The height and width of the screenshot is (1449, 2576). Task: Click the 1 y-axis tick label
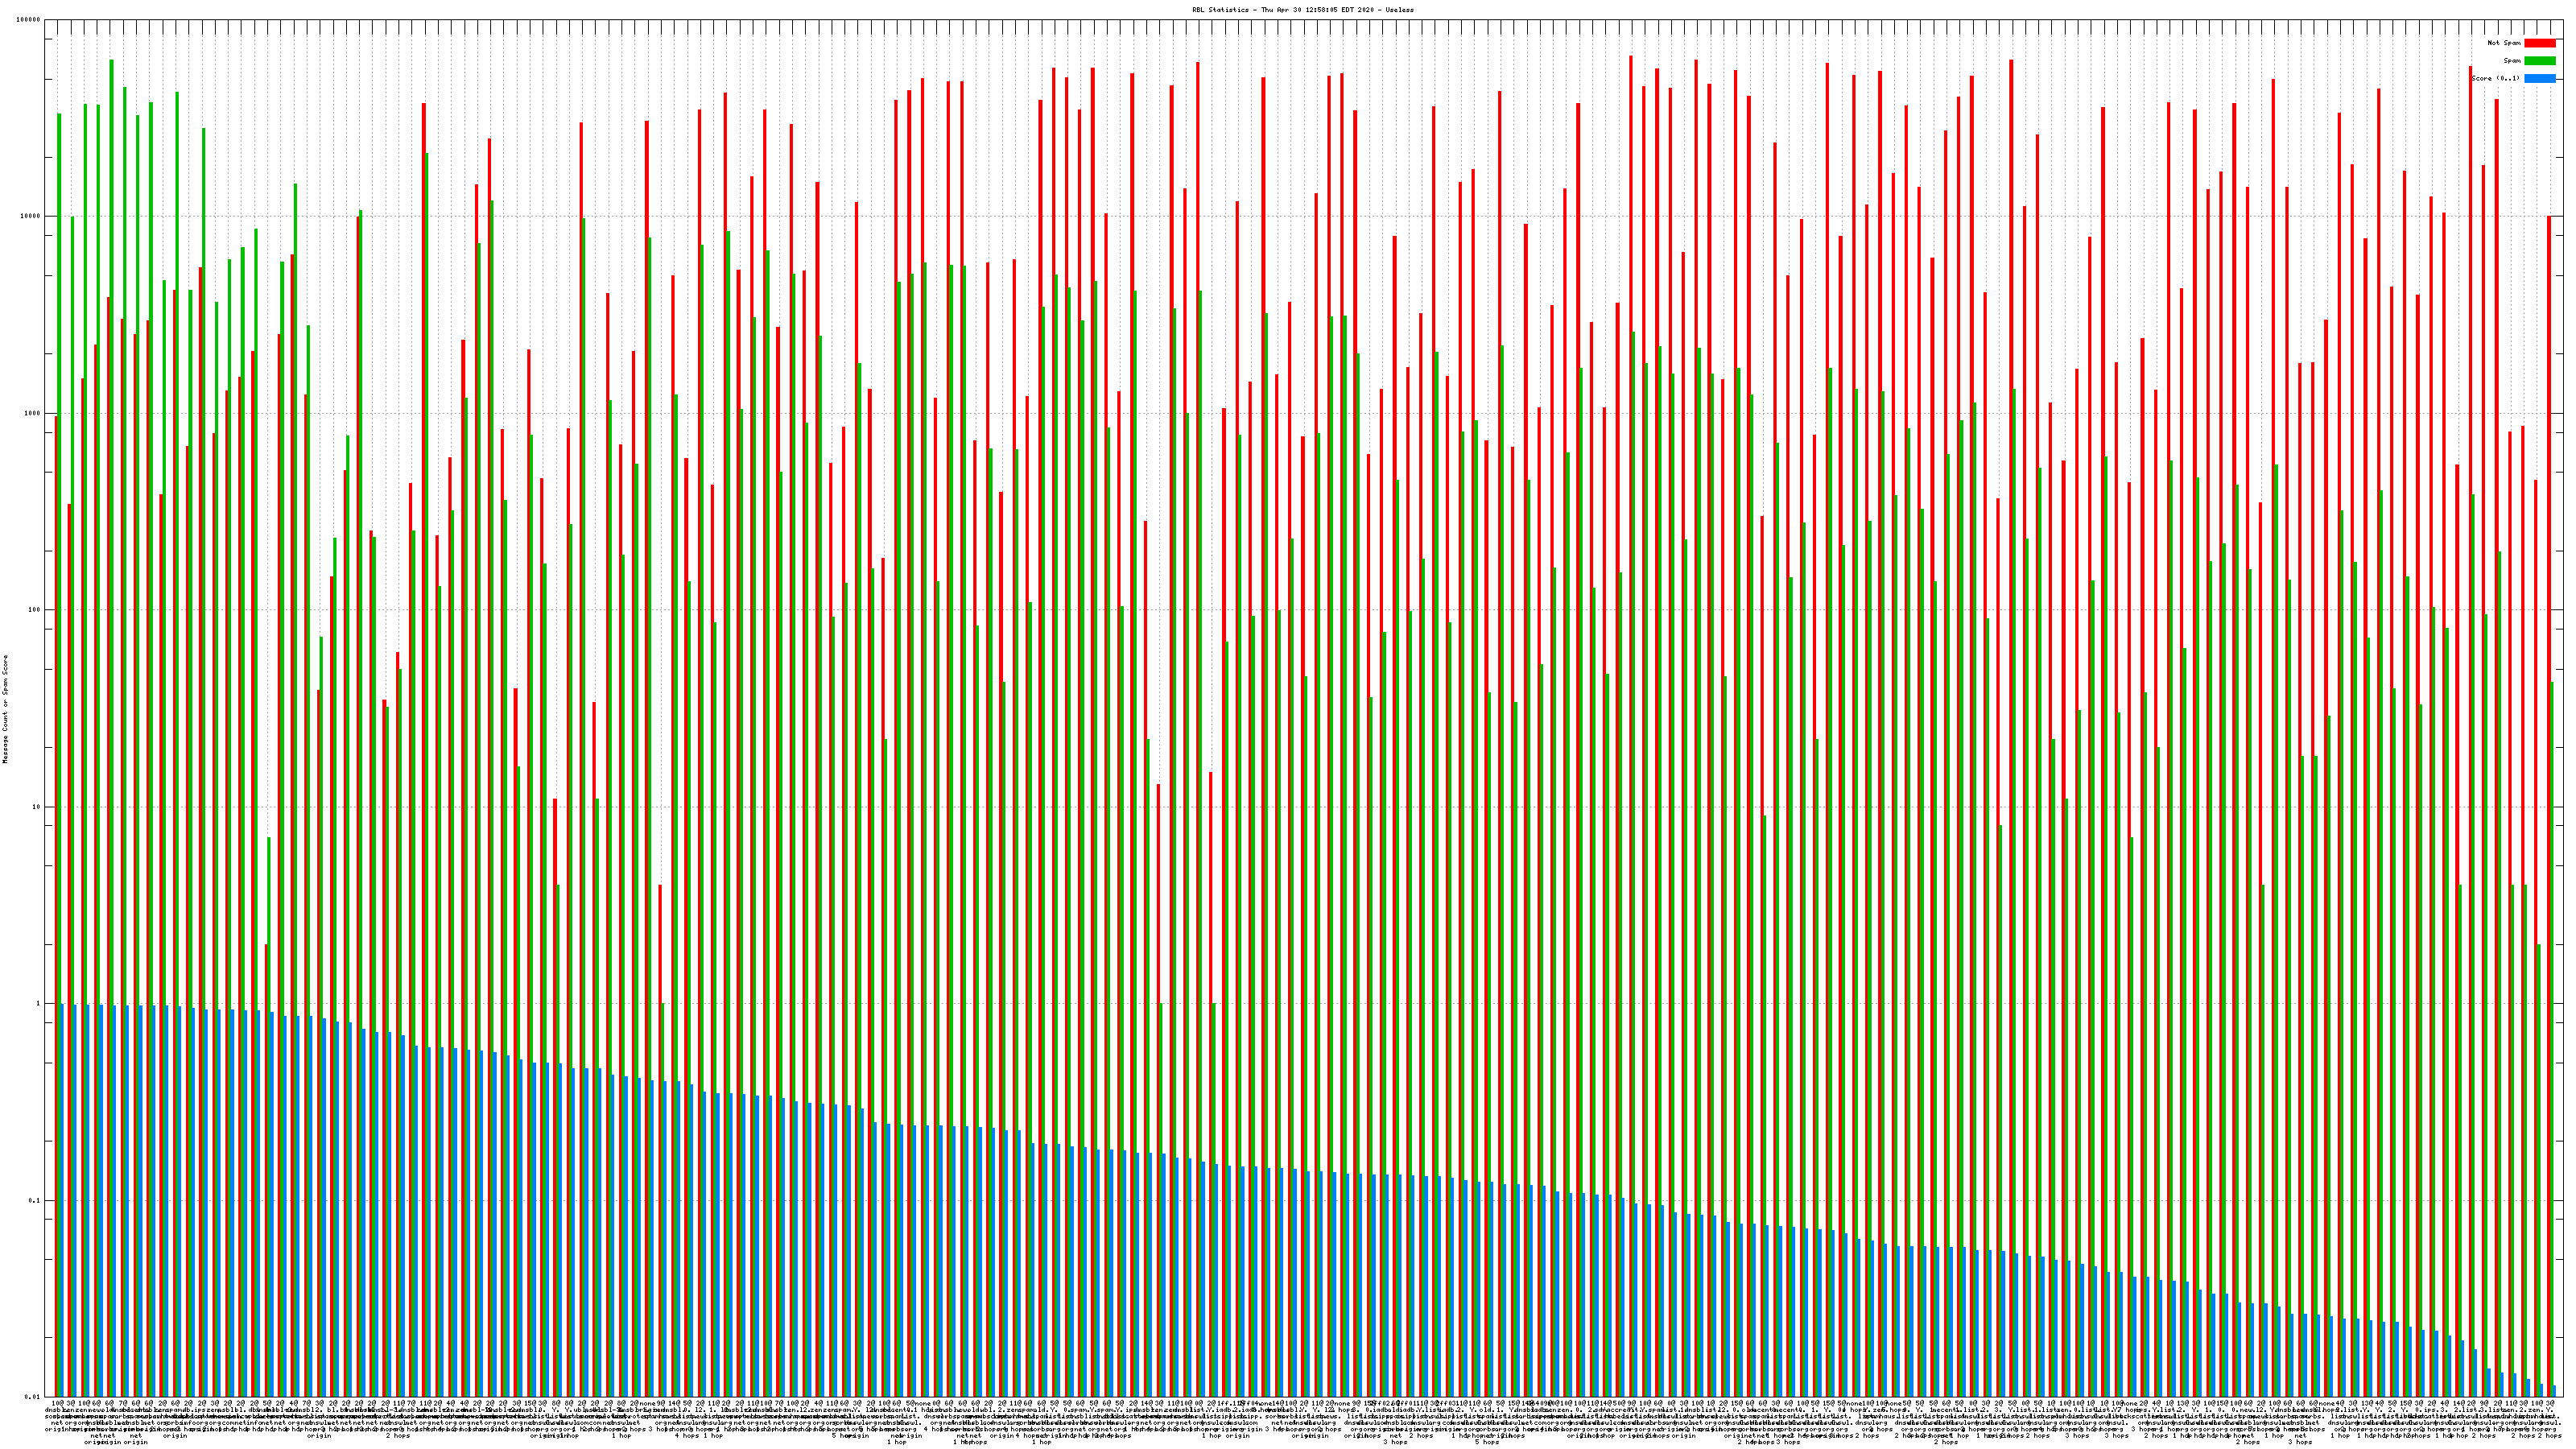(x=39, y=1003)
